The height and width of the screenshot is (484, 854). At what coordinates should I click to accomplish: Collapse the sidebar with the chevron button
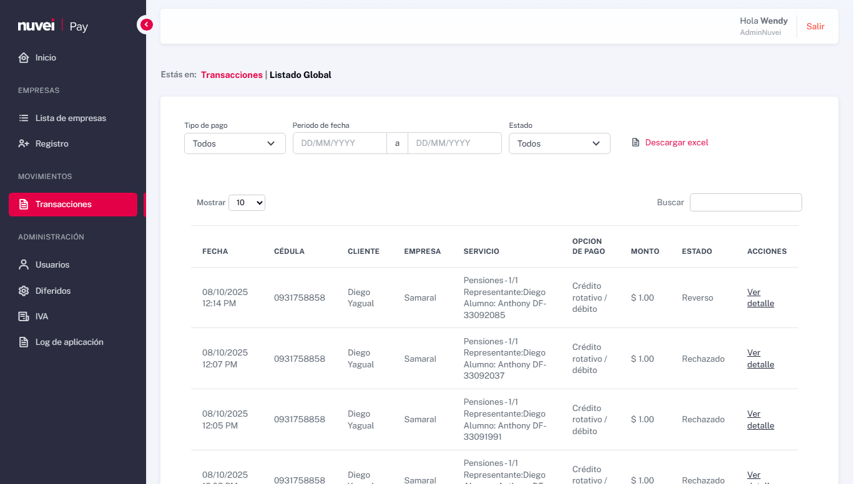(x=145, y=24)
